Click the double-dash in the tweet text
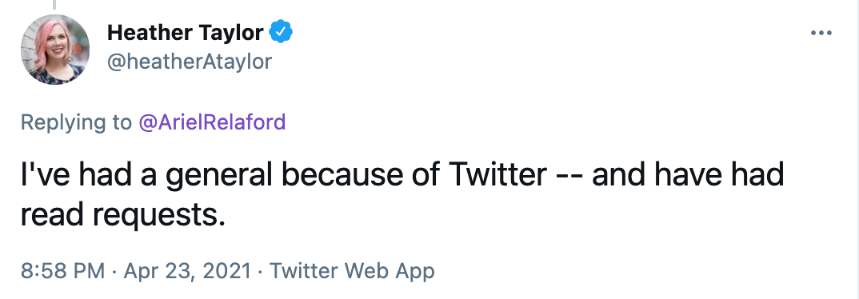The height and width of the screenshot is (299, 859). coord(569,176)
